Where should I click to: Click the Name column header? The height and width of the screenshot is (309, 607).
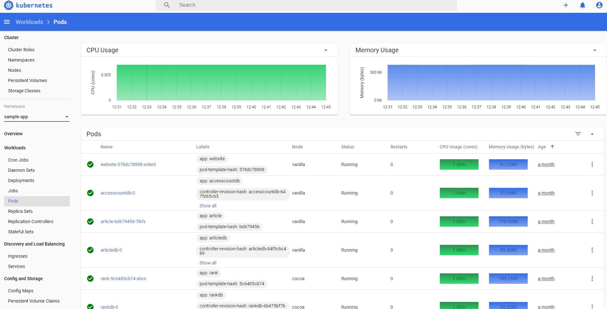[106, 147]
